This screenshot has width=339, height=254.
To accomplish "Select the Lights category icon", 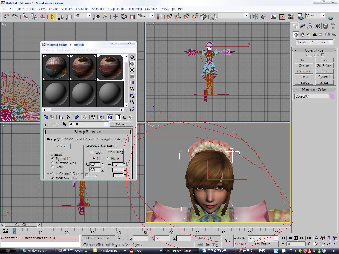I will [x=308, y=34].
